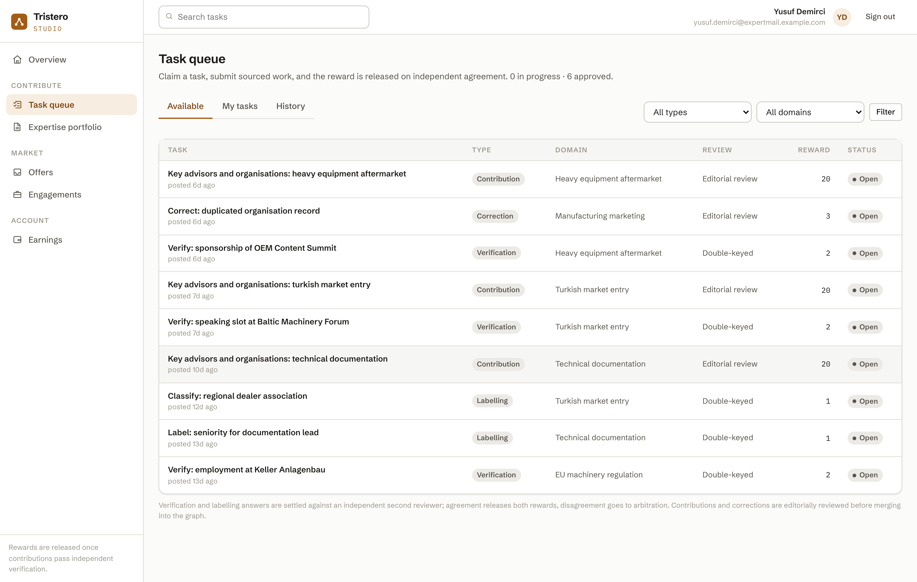Click the Engagements briefcase icon
Image resolution: width=917 pixels, height=582 pixels.
(18, 194)
